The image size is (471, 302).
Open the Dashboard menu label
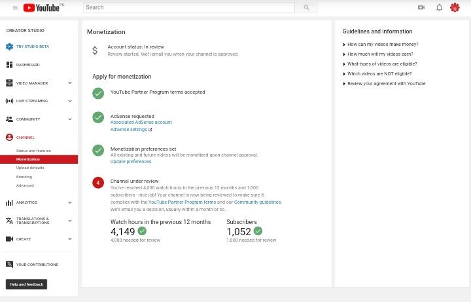[28, 65]
